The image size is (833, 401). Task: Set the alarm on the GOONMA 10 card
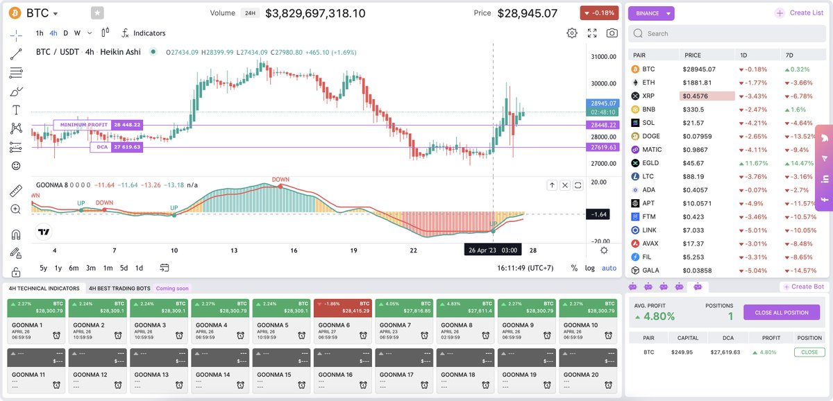click(609, 336)
